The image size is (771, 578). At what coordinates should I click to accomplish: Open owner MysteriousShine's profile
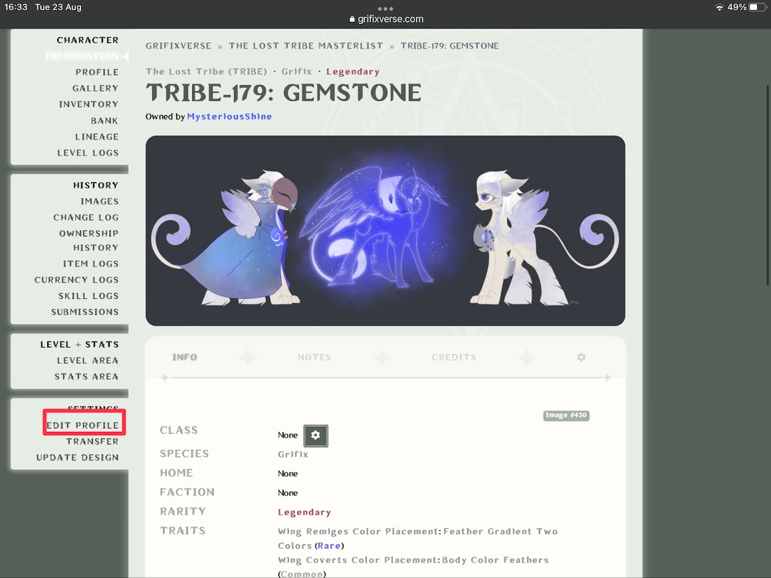[x=229, y=116]
